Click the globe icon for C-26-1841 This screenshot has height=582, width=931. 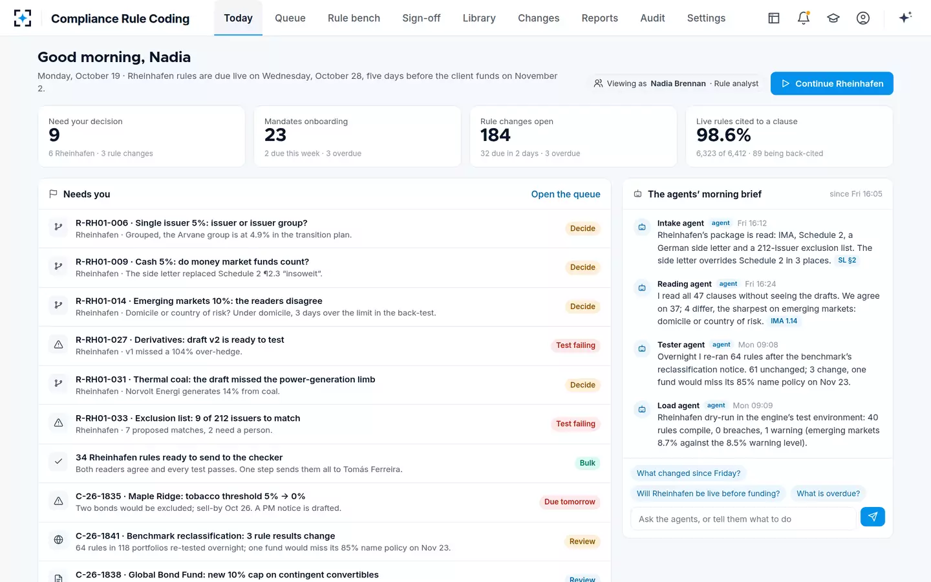(58, 540)
